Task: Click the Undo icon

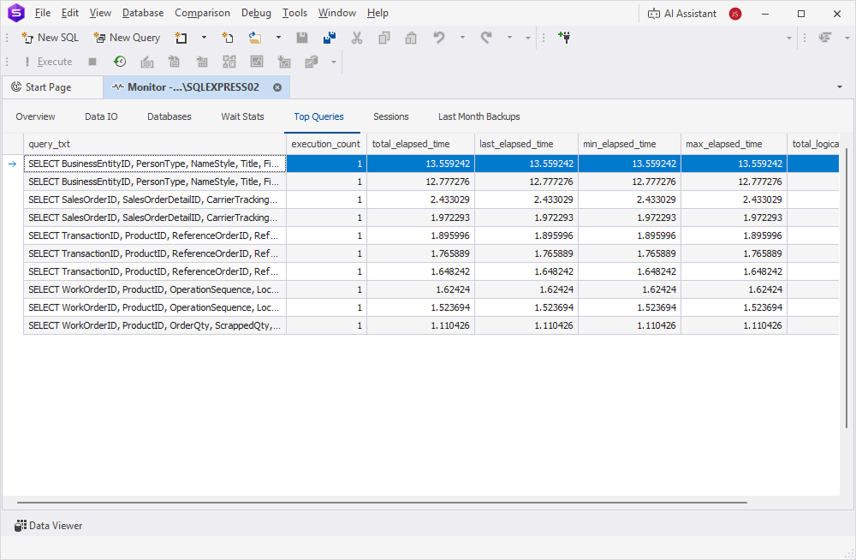Action: [x=438, y=38]
